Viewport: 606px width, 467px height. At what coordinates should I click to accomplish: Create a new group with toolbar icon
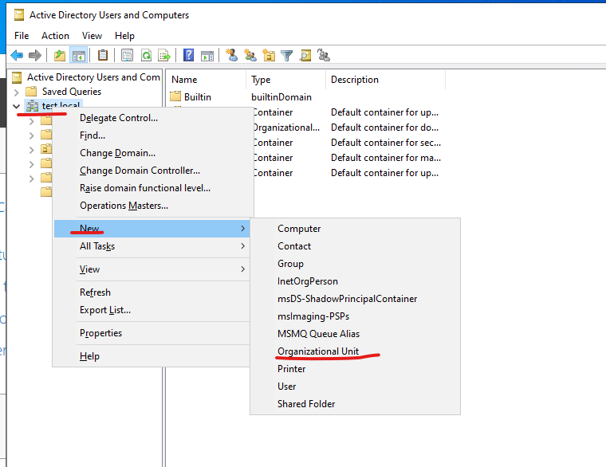[250, 55]
